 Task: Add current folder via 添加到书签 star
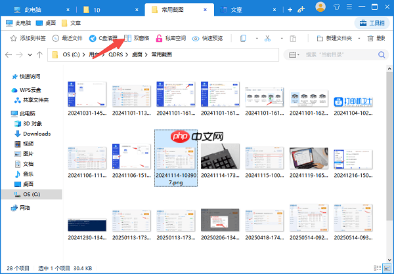[x=28, y=39]
